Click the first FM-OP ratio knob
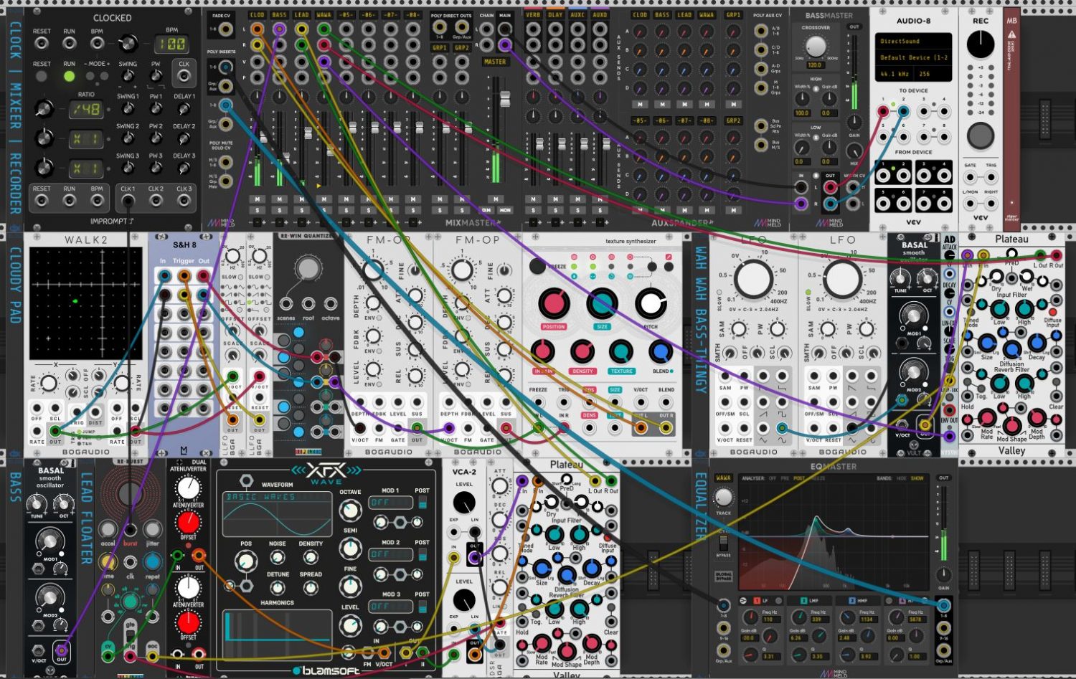The width and height of the screenshot is (1076, 679). pyautogui.click(x=374, y=270)
